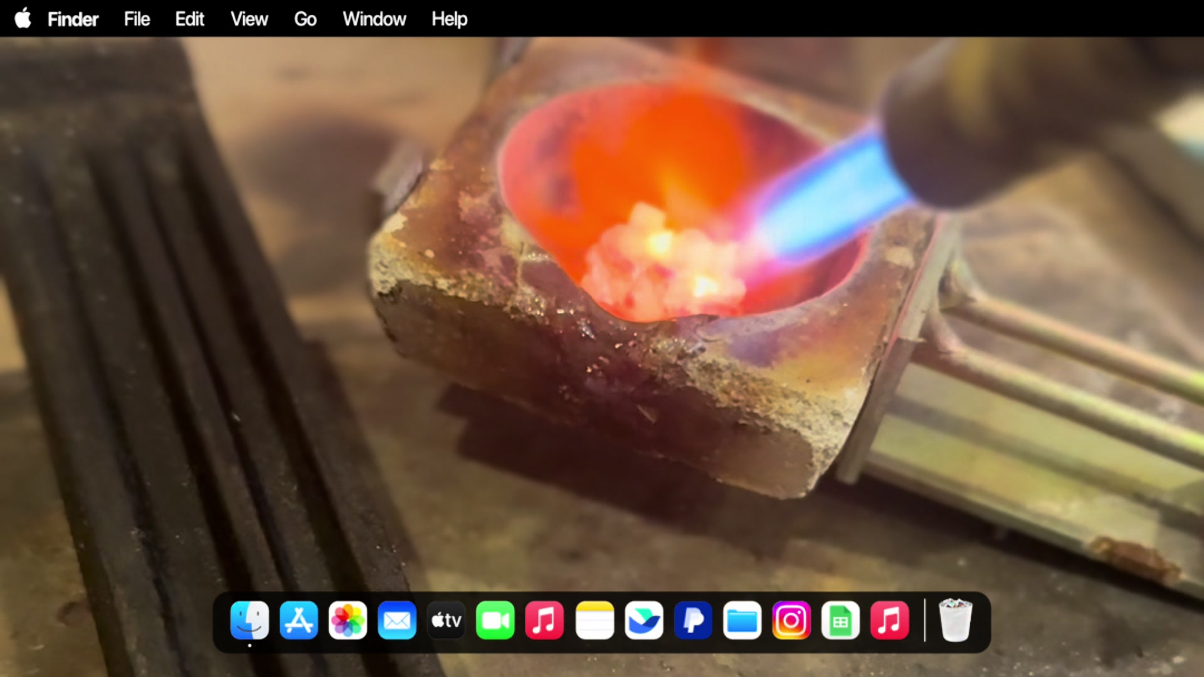Launch Apple TV from the Dock
Viewport: 1204px width, 677px height.
pos(446,621)
